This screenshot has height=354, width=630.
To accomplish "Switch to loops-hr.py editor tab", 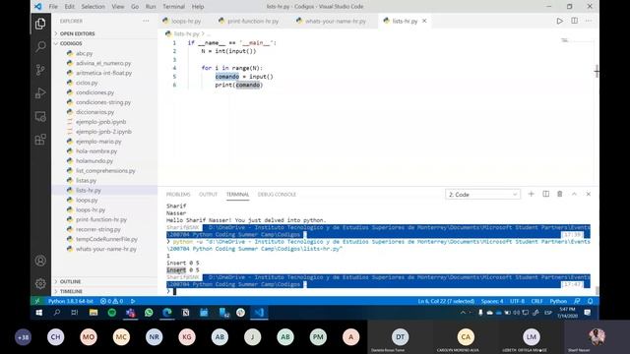I will (186, 21).
